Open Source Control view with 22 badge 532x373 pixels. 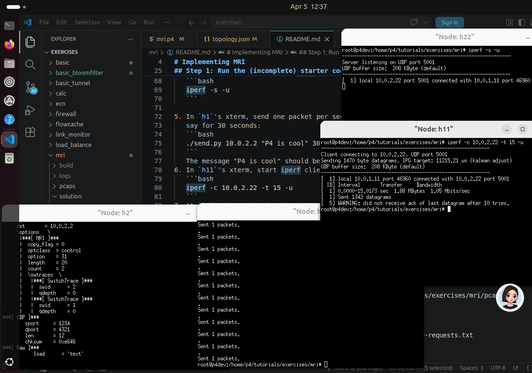tap(31, 88)
